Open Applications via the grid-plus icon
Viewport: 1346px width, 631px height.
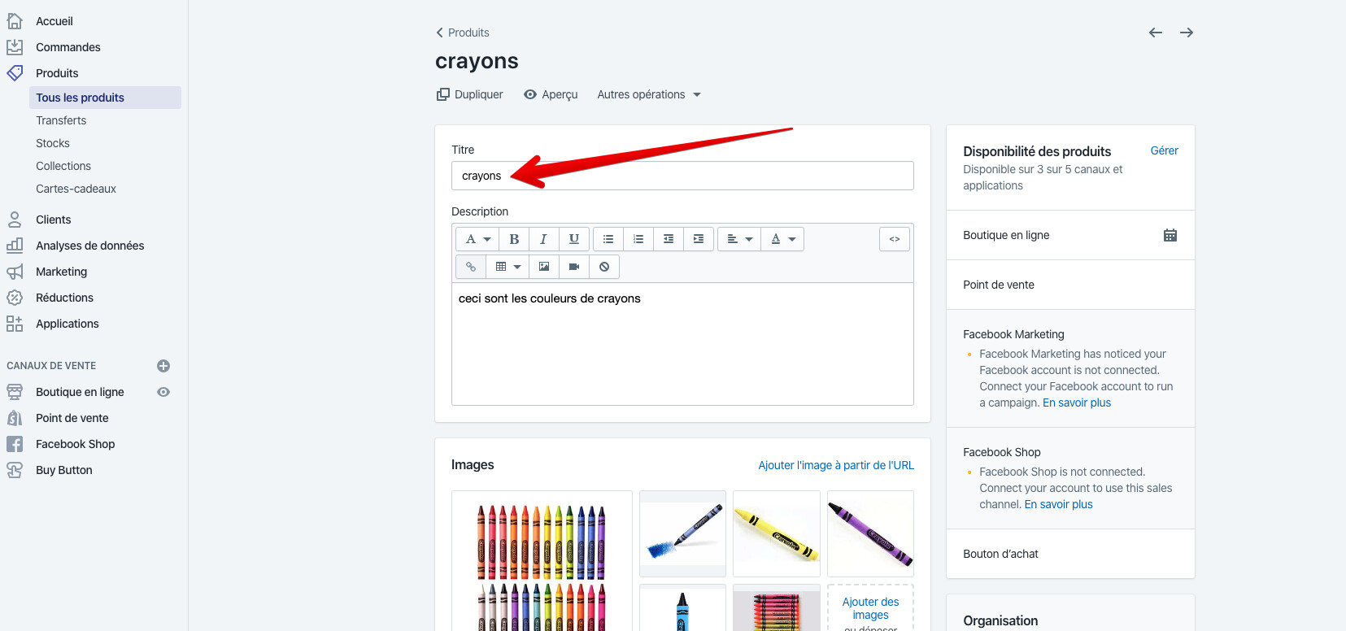click(15, 324)
